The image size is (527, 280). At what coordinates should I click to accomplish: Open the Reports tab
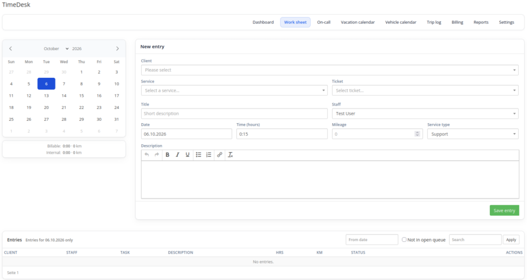(481, 22)
